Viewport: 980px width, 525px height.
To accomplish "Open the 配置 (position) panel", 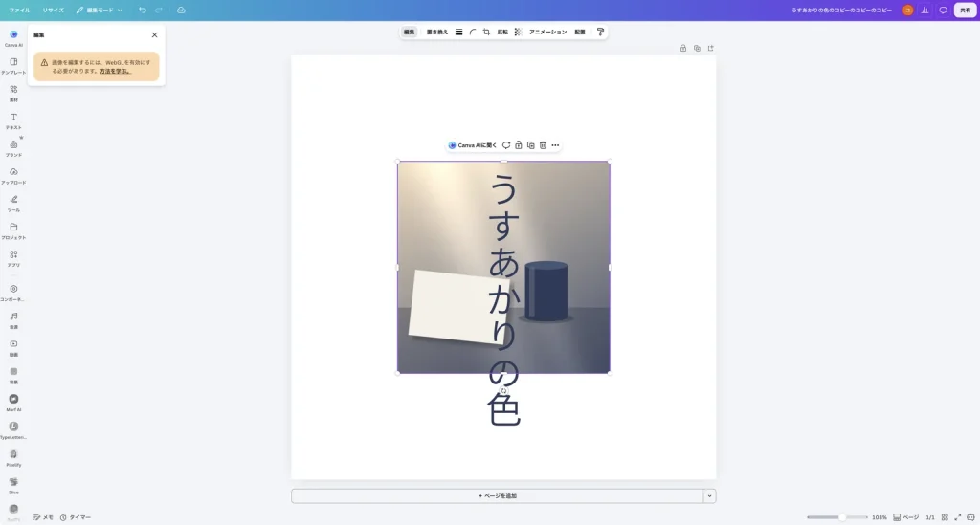I will (580, 32).
